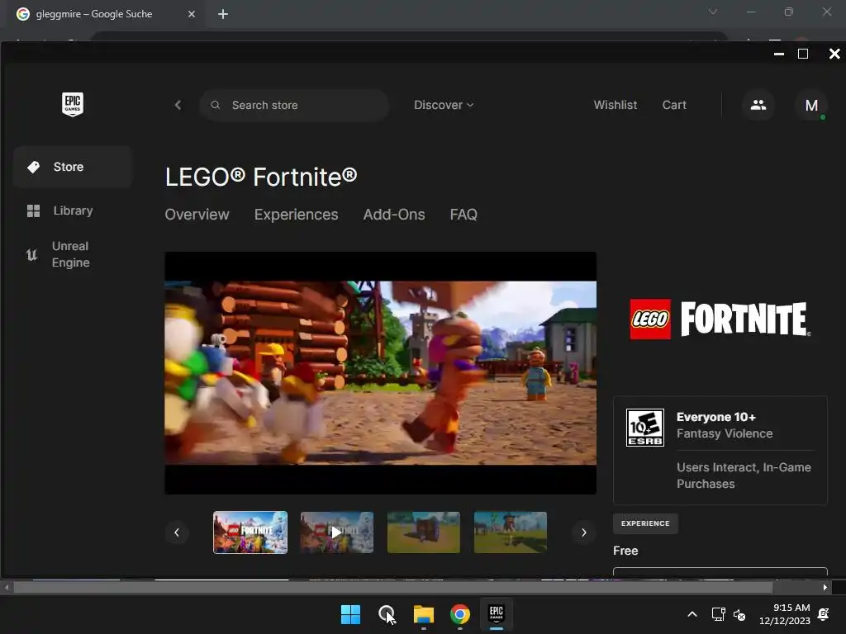This screenshot has width=846, height=634.
Task: Open Unreal Engine section
Action: 73,254
